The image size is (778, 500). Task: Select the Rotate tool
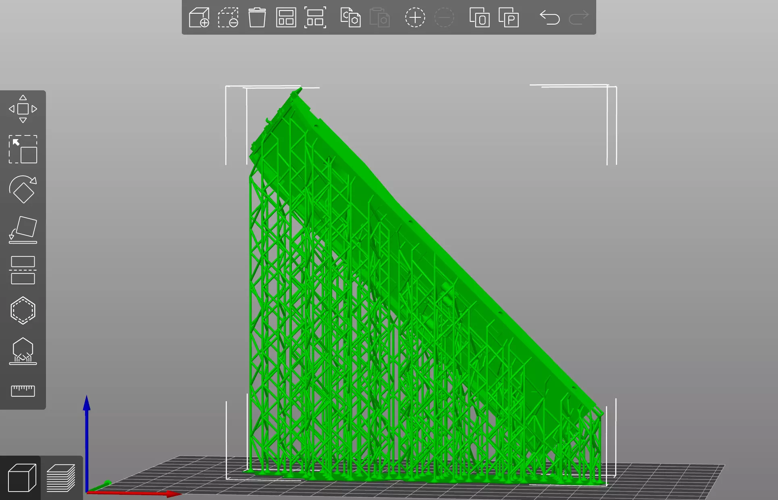coord(23,189)
